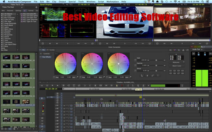Adjust the Gamma slider handle
Screen dimensions: 212x132
[x=156, y=65]
